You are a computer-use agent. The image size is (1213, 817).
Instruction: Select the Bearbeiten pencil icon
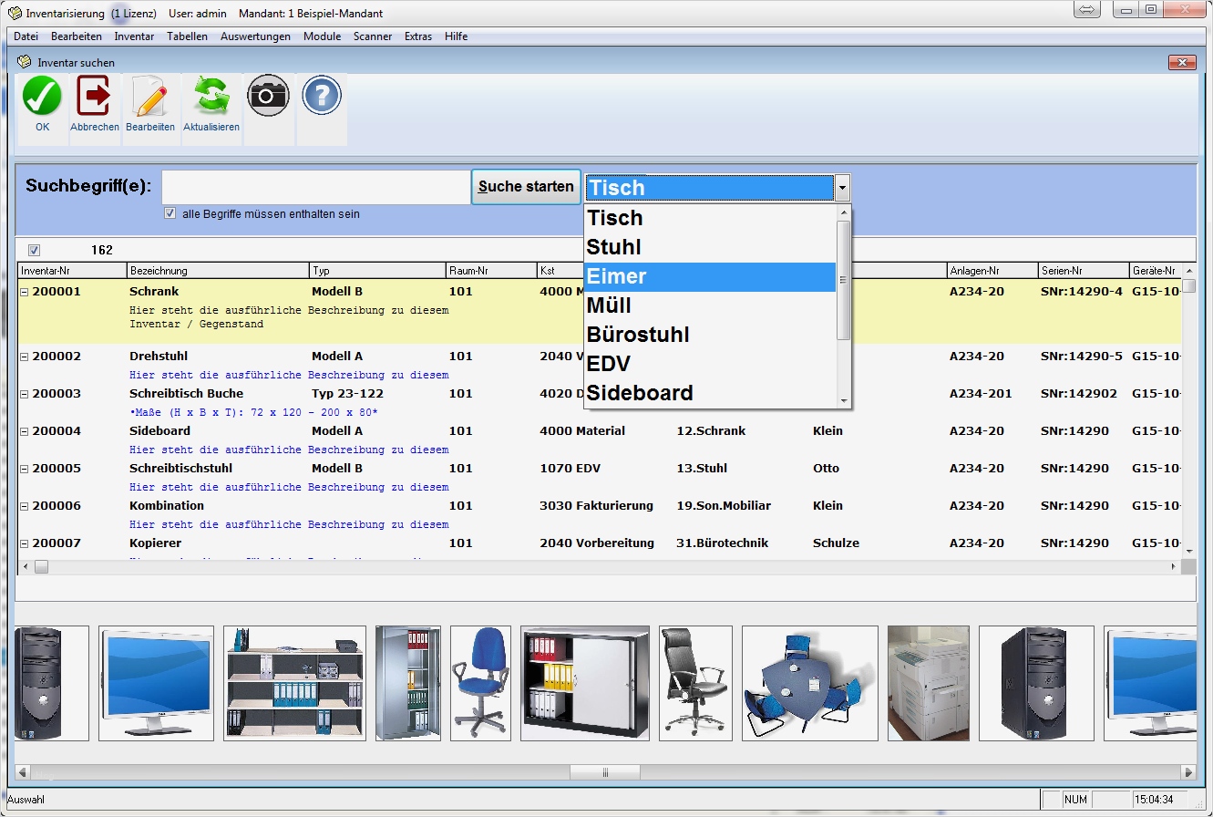[150, 95]
